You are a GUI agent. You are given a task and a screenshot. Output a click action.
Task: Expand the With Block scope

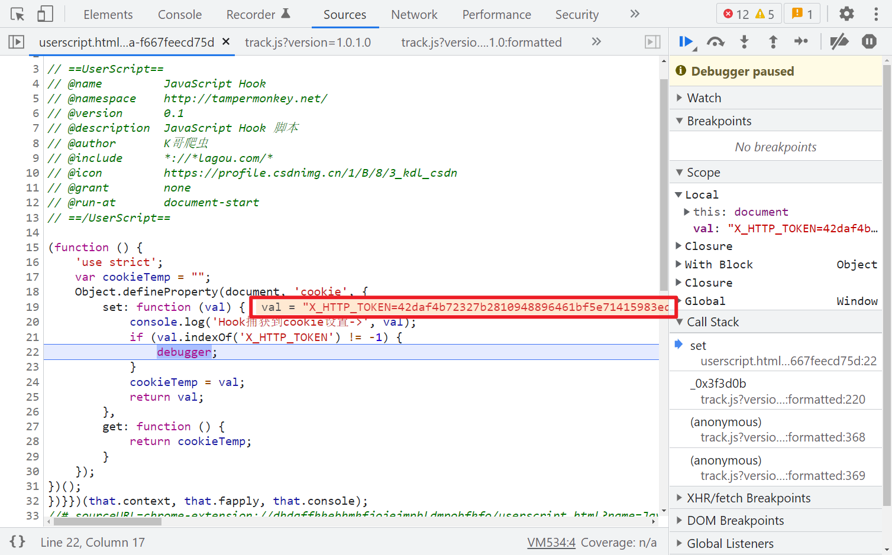[679, 264]
